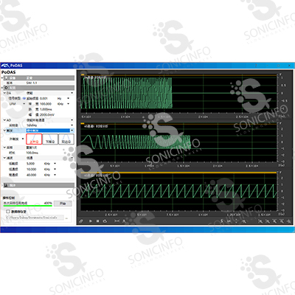Click the browse ellipsis button after the path field
Screen dimensions: 295x295
(x=66, y=218)
